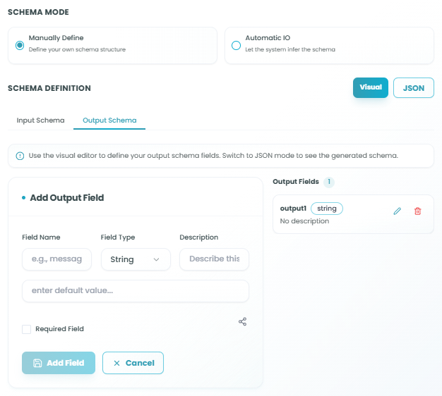Focus the Field Name text box
The image size is (442, 396).
click(x=56, y=259)
